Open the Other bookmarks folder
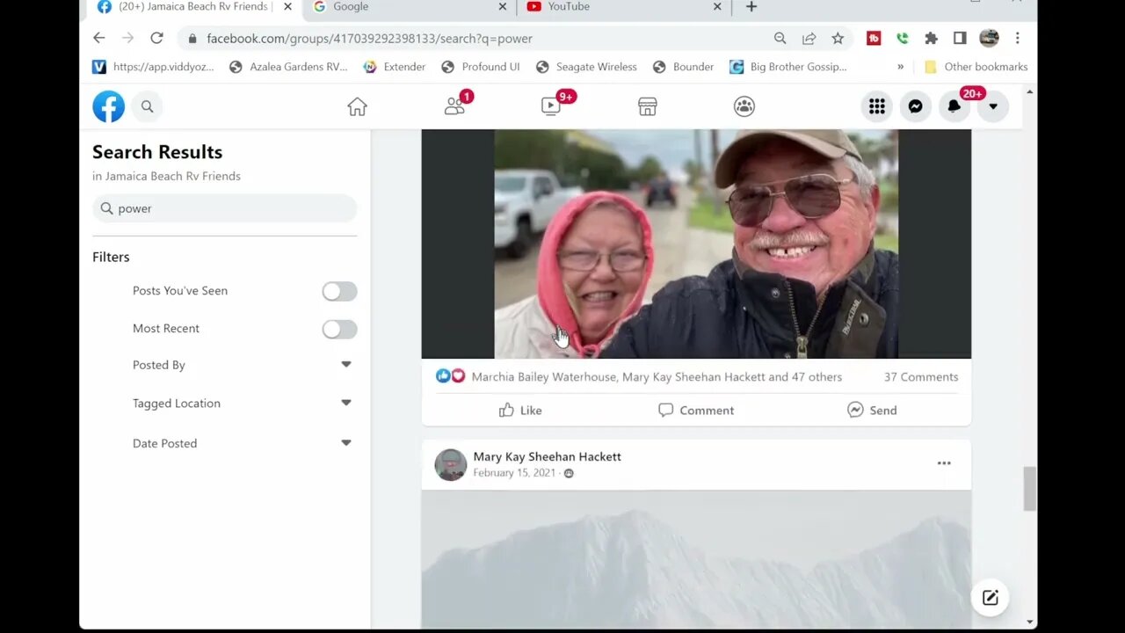Viewport: 1125px width, 633px height. (976, 67)
